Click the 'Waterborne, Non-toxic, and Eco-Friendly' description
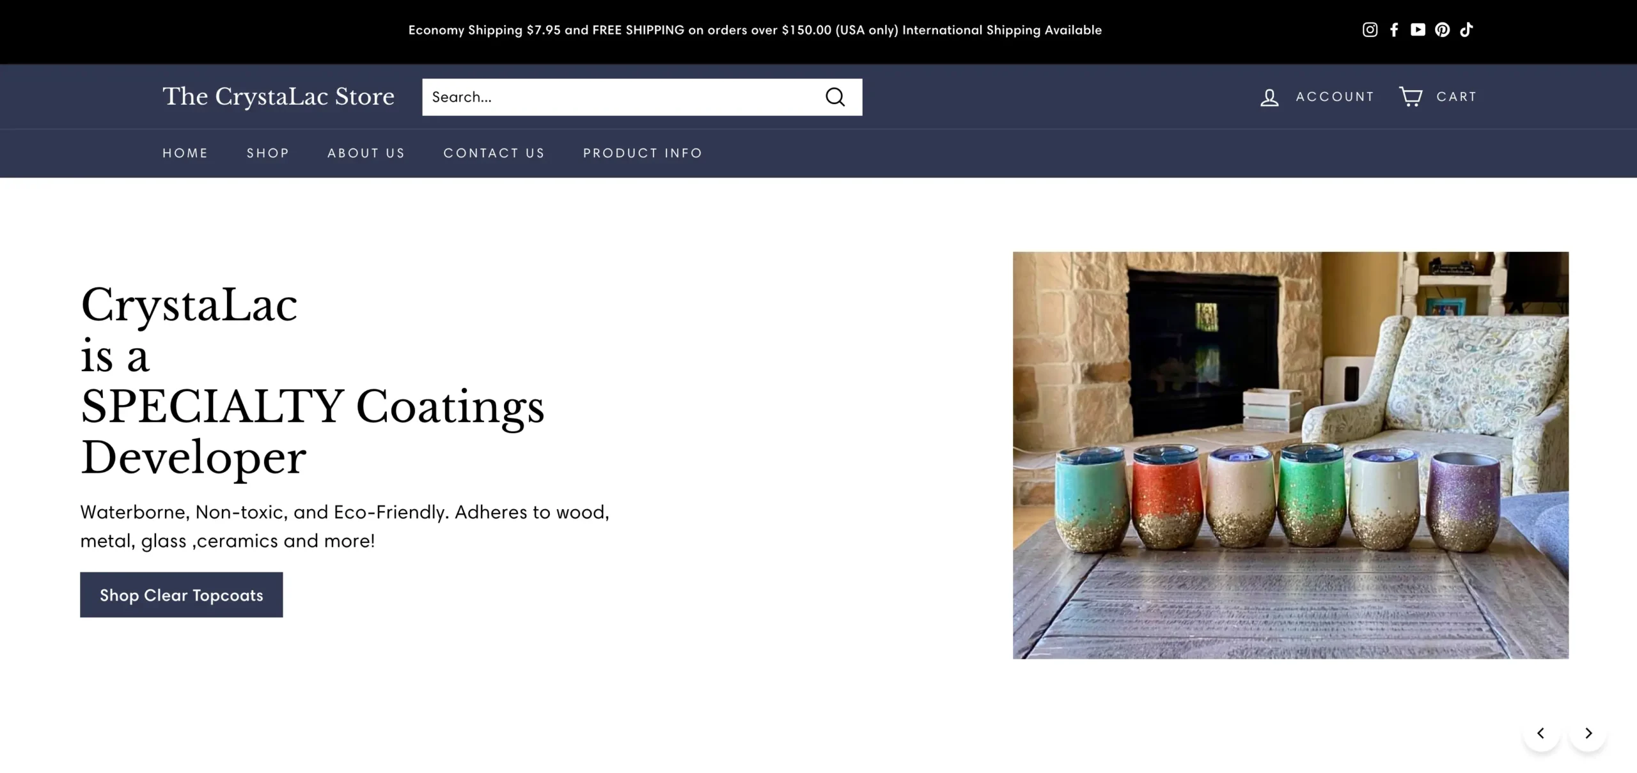 pyautogui.click(x=345, y=526)
